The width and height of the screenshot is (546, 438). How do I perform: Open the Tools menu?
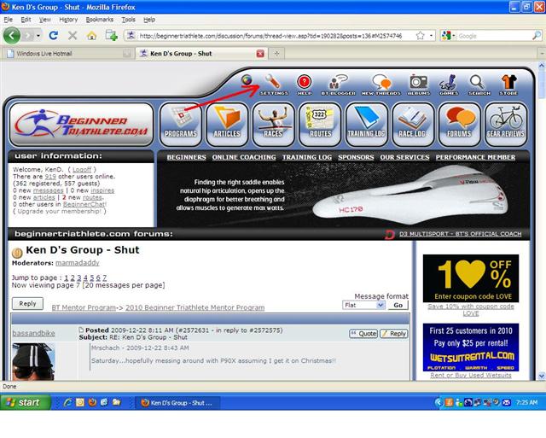click(x=128, y=20)
